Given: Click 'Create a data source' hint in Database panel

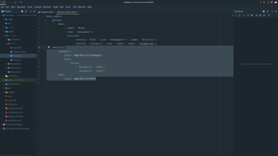Looking at the screenshot, I should [255, 64].
